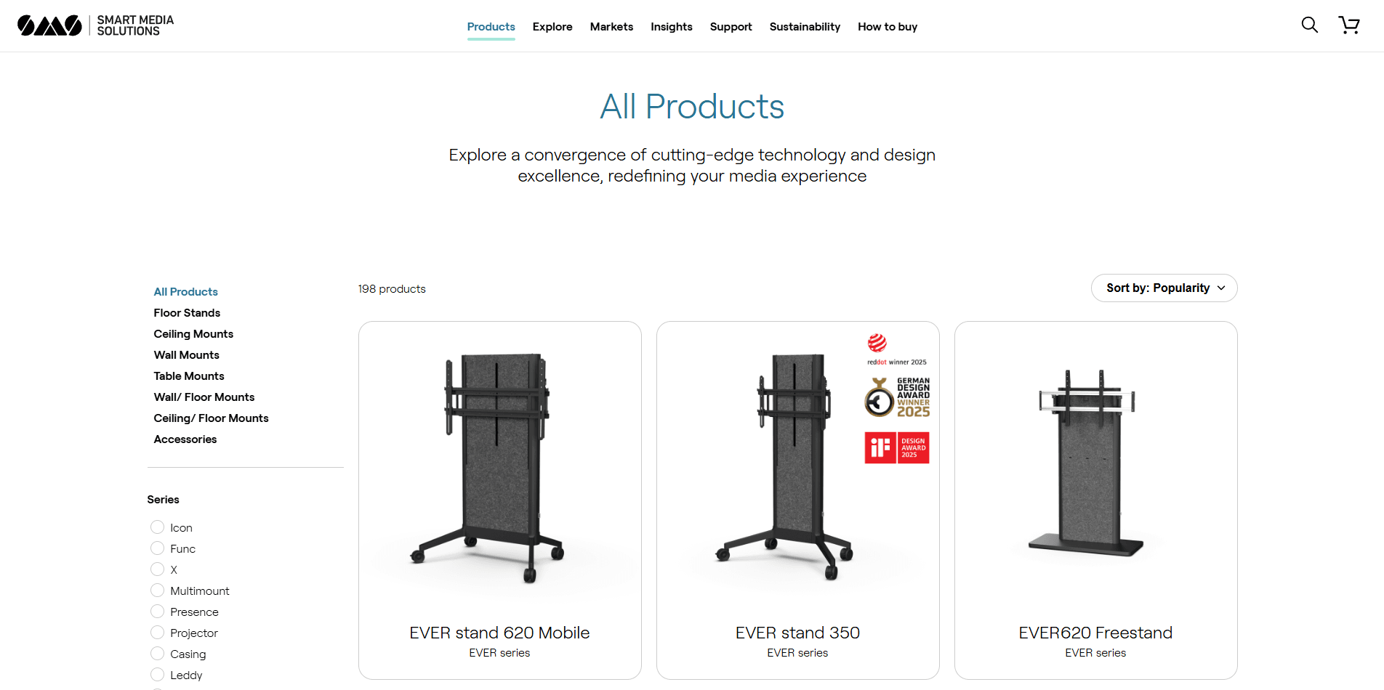Toggle the Multimount series filter
This screenshot has height=690, width=1384.
point(157,590)
